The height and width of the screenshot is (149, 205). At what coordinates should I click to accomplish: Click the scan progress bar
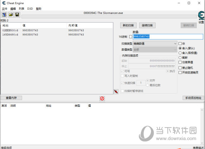click(x=109, y=16)
